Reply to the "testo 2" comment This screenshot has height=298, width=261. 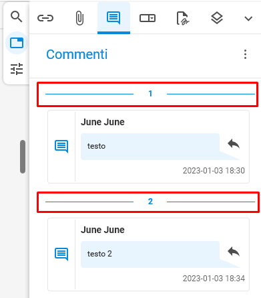pyautogui.click(x=234, y=252)
